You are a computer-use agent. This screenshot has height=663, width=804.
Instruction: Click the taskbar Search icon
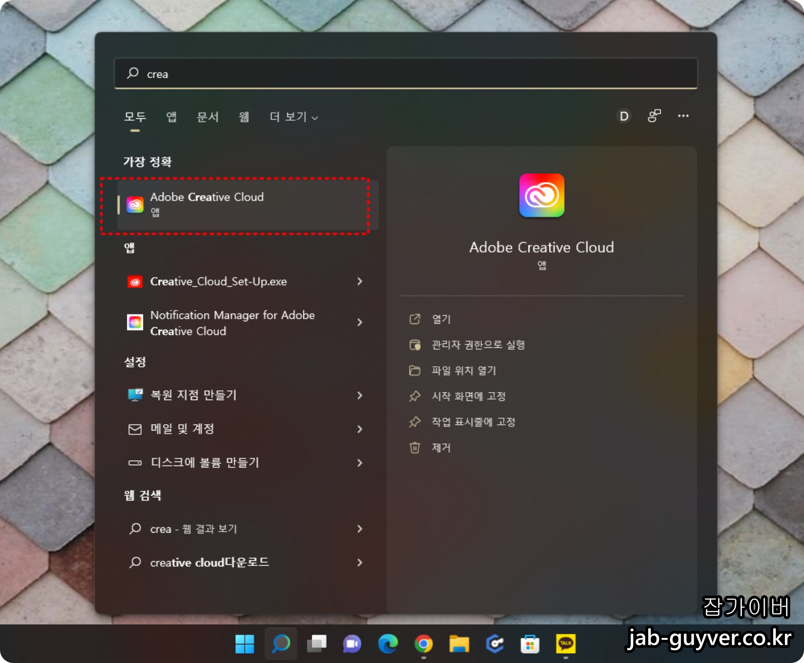(281, 643)
